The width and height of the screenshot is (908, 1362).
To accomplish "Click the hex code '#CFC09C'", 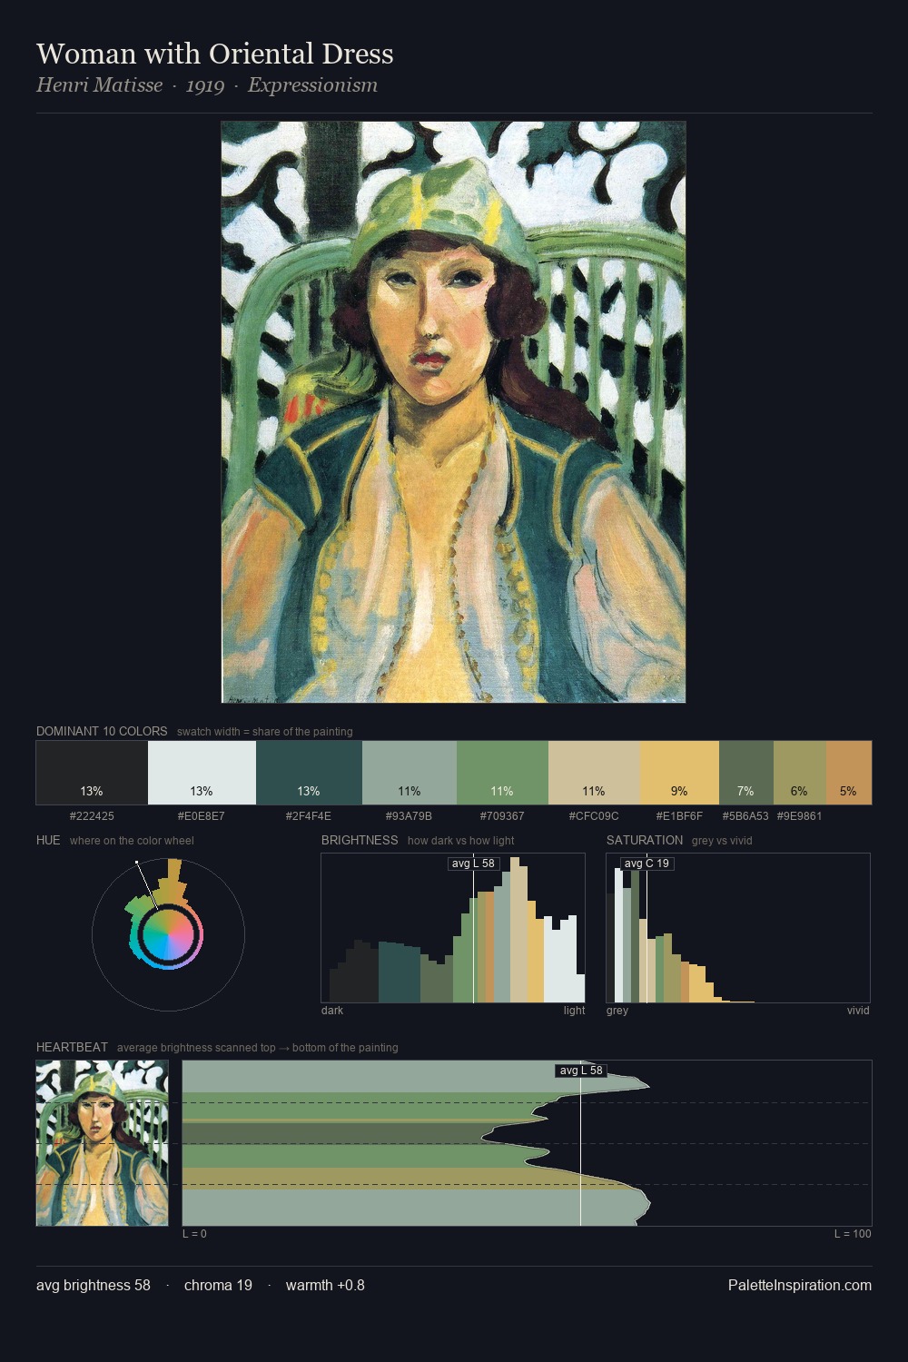I will tap(594, 815).
